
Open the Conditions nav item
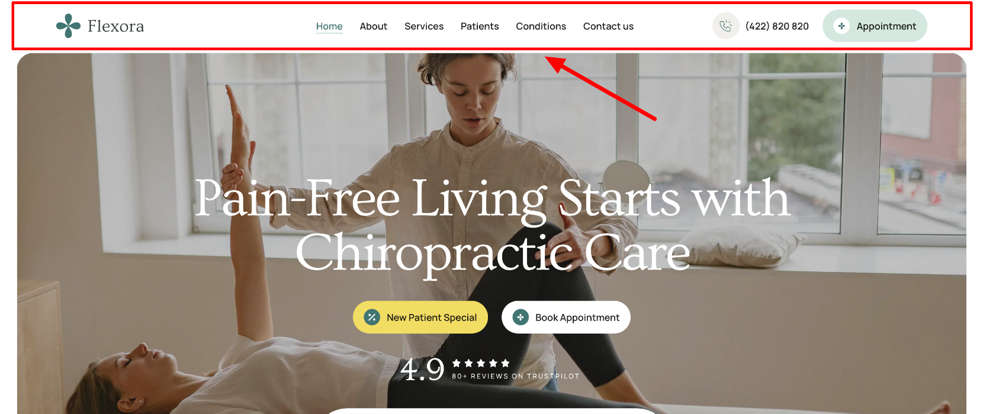(x=541, y=26)
